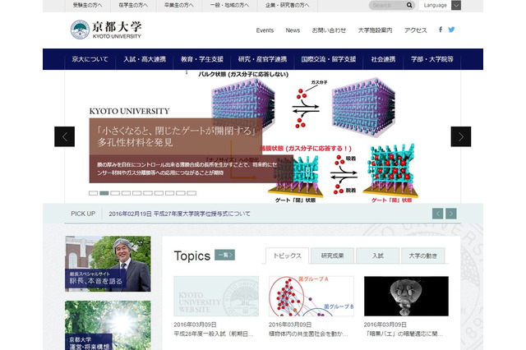This screenshot has width=526, height=350.
Task: Show previous slide with left carousel arrow
Action: (x=64, y=136)
